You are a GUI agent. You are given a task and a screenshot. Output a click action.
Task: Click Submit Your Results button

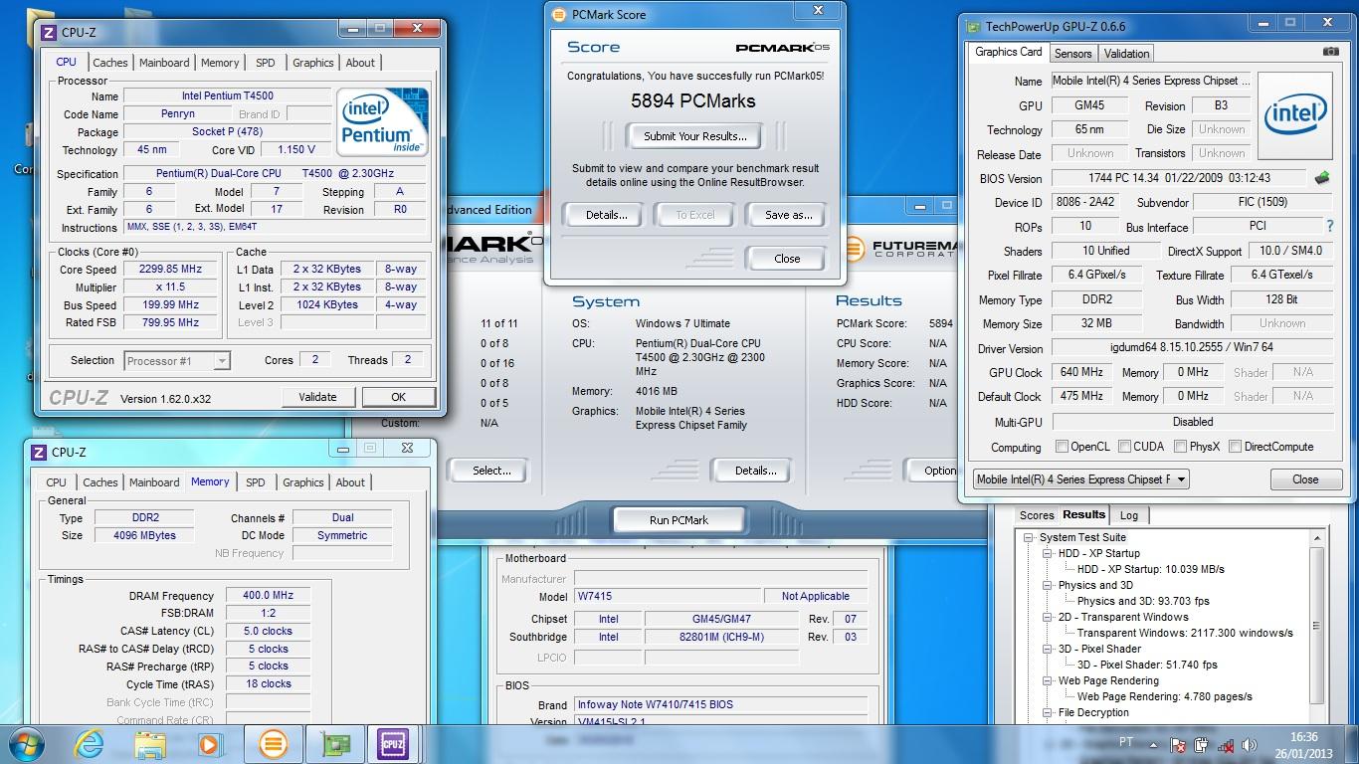(x=694, y=136)
